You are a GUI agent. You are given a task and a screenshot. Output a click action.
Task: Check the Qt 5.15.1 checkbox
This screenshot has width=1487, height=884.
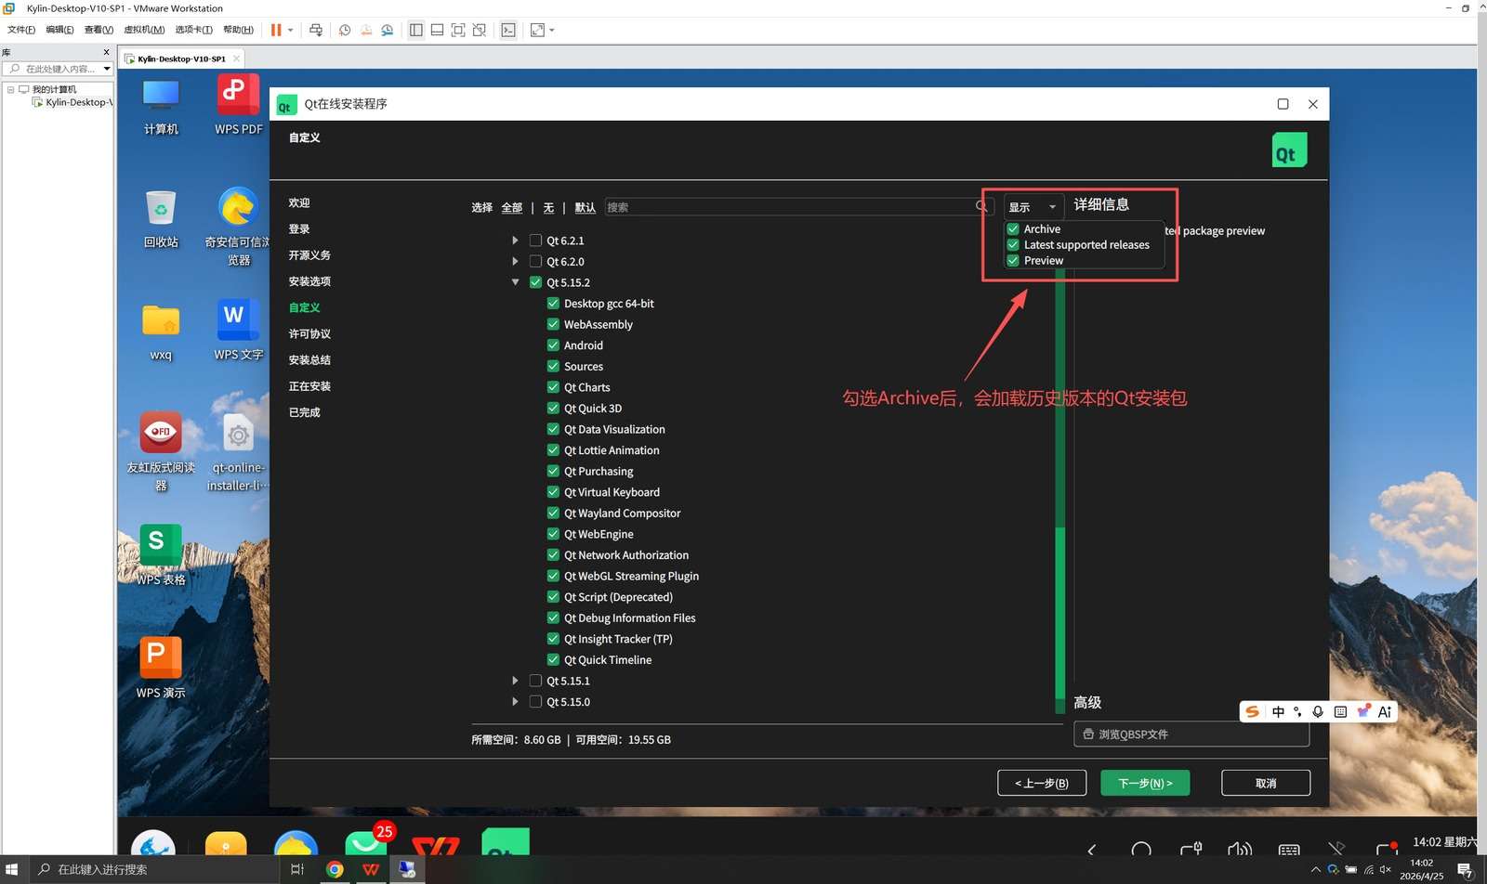tap(535, 681)
